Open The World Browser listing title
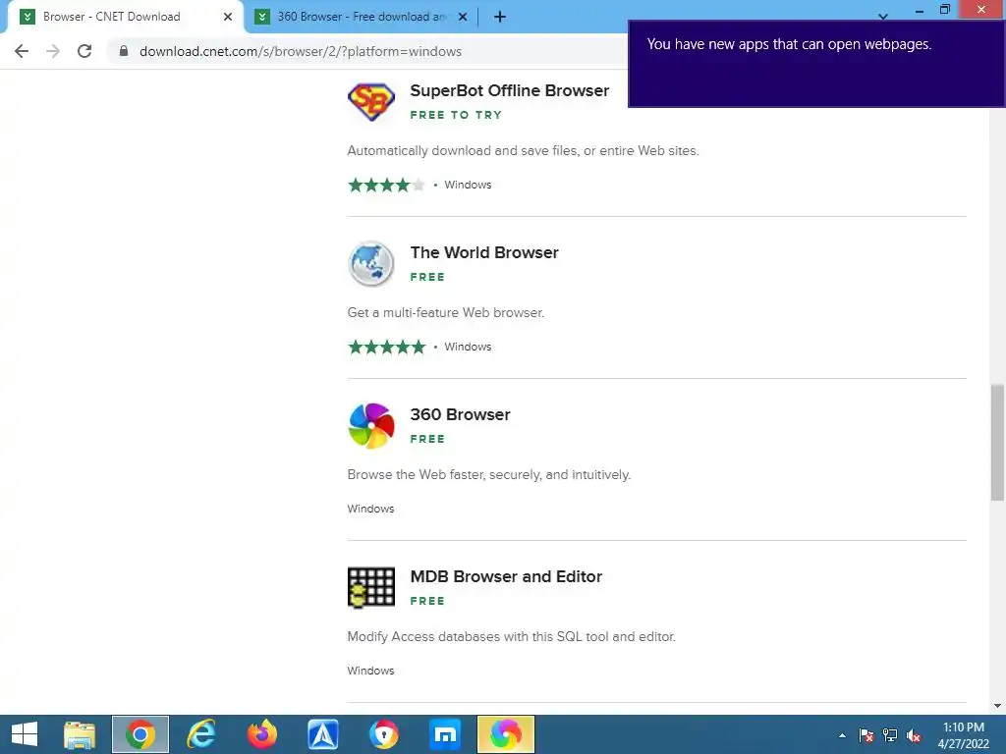Viewport: 1006px width, 754px height. click(484, 252)
